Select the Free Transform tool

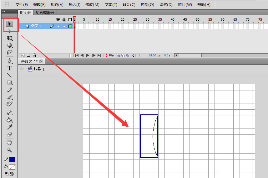click(x=10, y=38)
